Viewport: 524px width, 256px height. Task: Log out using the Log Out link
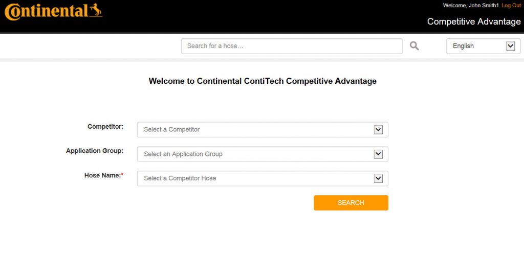(x=511, y=5)
